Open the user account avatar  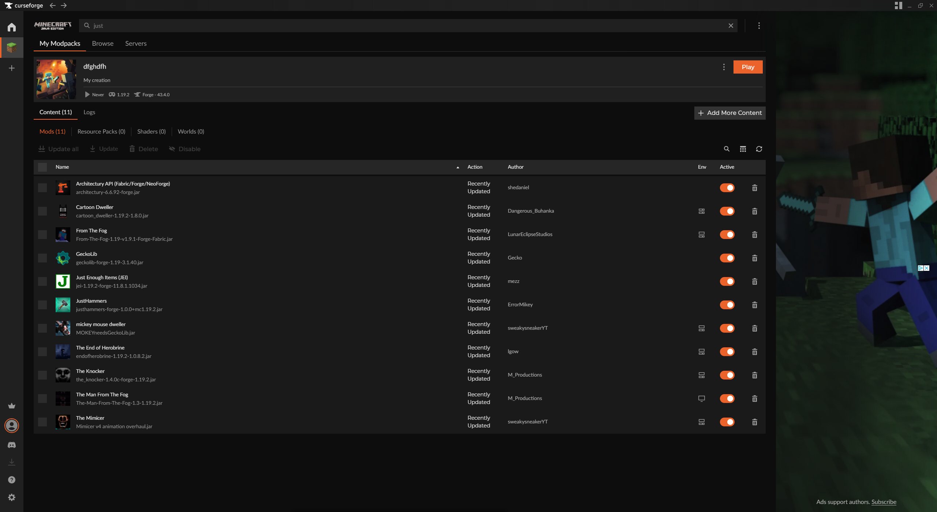12,425
